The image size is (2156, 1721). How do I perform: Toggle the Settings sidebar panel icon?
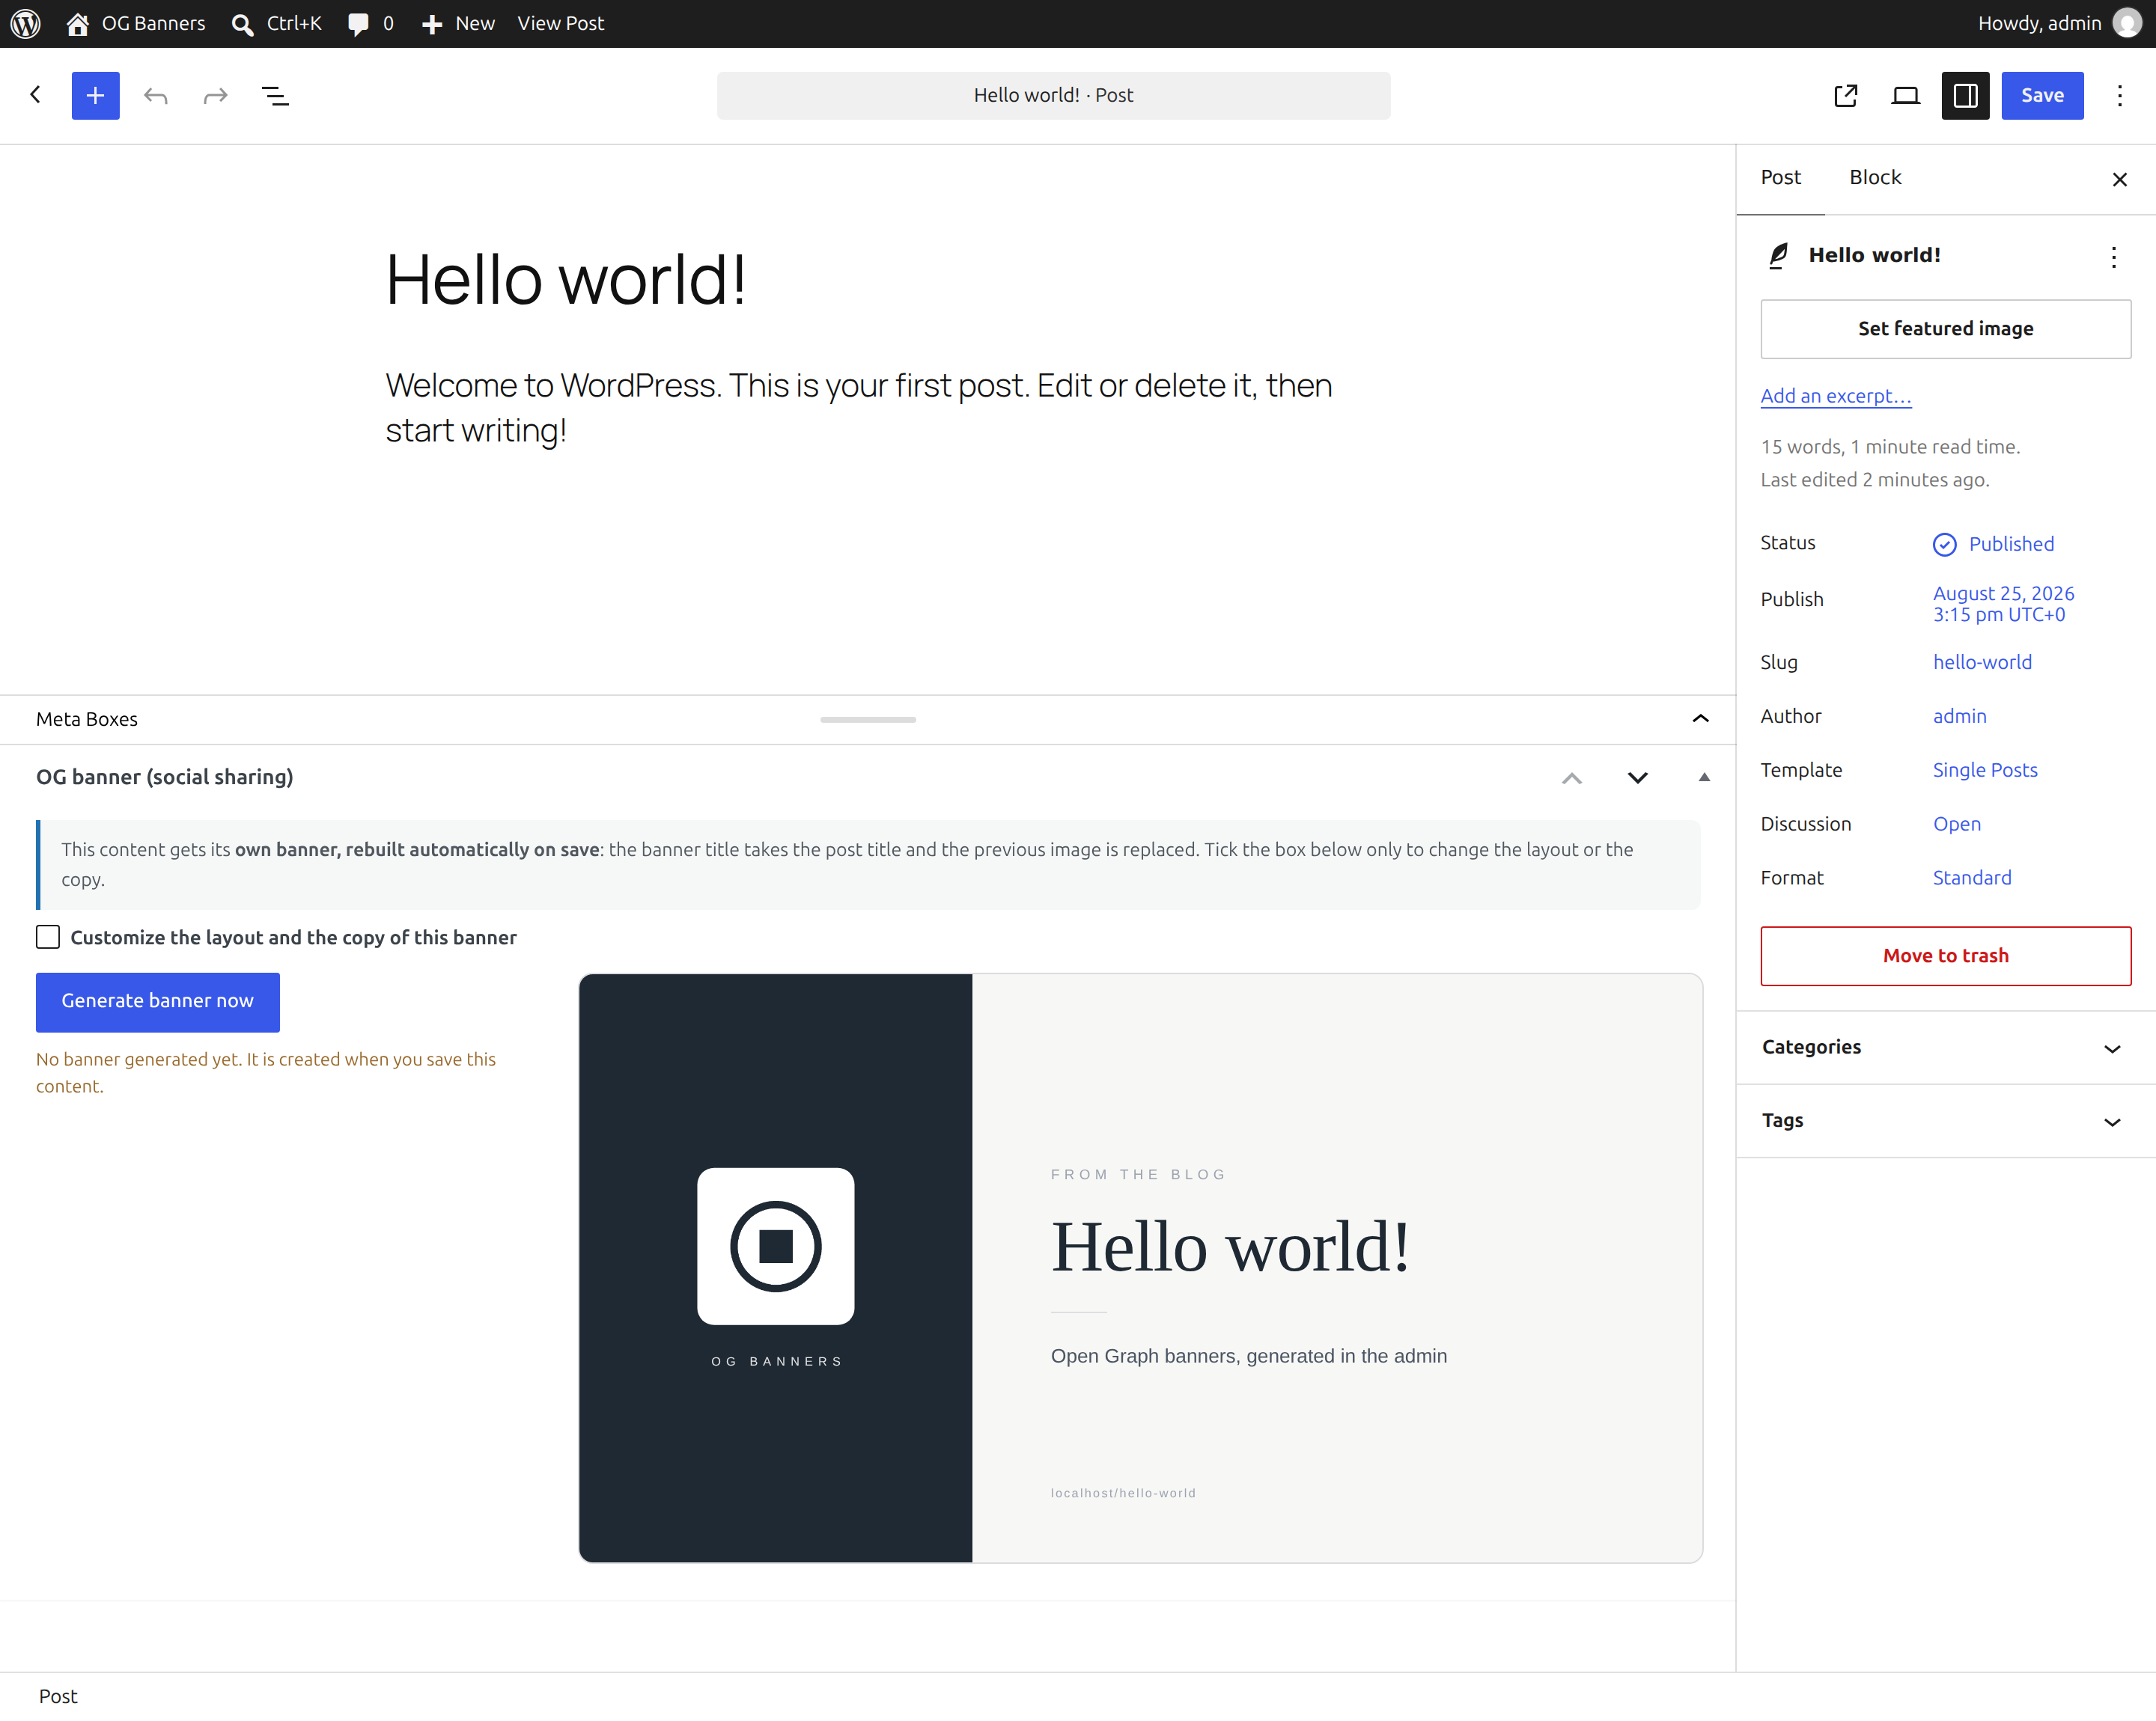(1965, 95)
